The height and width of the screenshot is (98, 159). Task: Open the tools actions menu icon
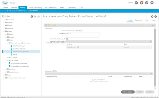click(x=153, y=26)
